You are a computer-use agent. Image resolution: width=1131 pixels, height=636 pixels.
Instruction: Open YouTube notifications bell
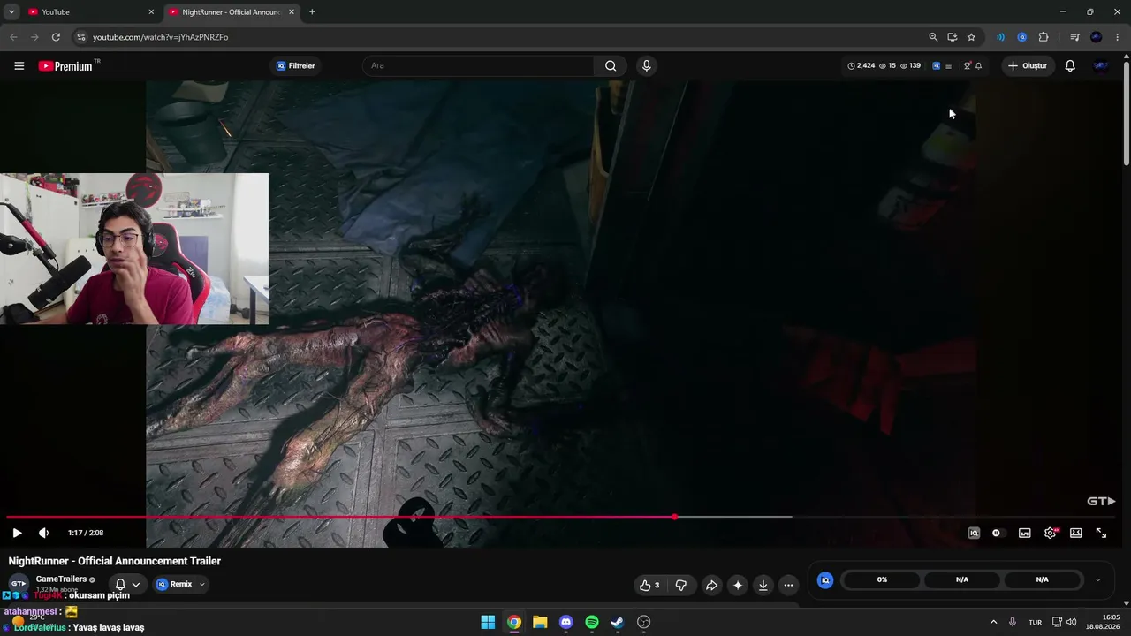(1070, 65)
